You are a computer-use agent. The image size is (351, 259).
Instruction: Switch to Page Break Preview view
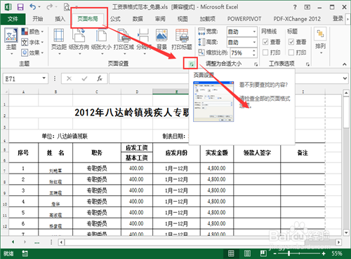point(263,253)
